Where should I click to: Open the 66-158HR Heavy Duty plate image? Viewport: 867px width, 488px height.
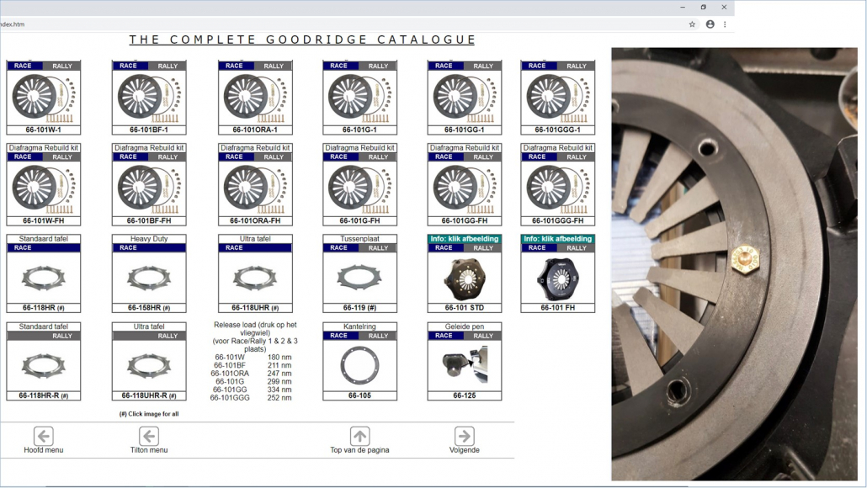pos(149,277)
